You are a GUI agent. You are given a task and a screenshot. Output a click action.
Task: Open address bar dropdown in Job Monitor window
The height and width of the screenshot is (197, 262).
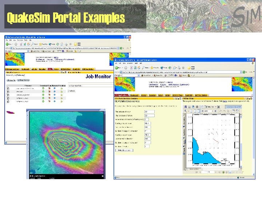[118, 48]
